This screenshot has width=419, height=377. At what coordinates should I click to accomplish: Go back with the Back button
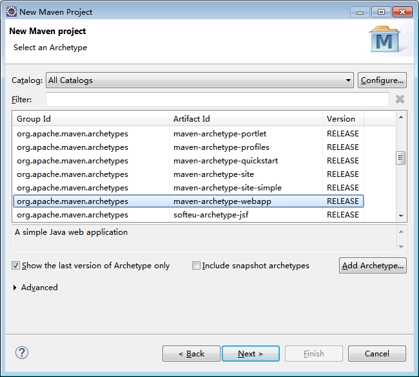(x=191, y=354)
